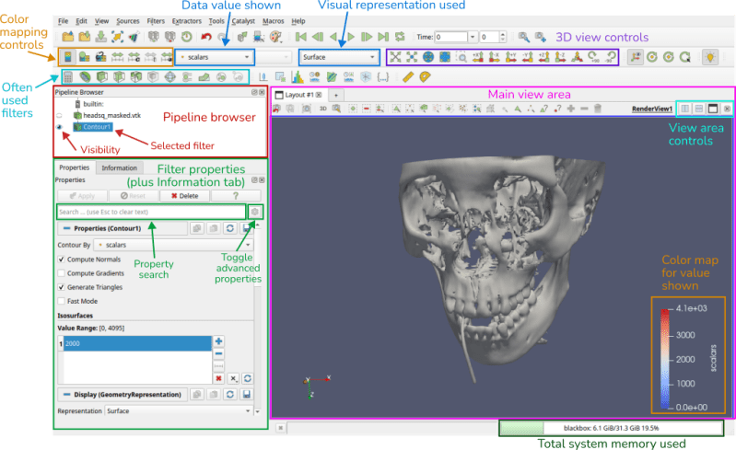Maximize the RenderView1 pane
Image resolution: width=736 pixels, height=450 pixels.
(713, 109)
